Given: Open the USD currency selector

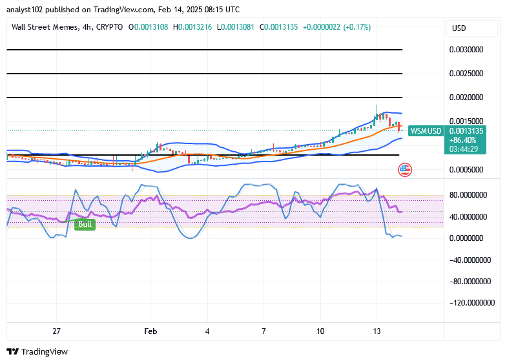Looking at the screenshot, I should [471, 28].
